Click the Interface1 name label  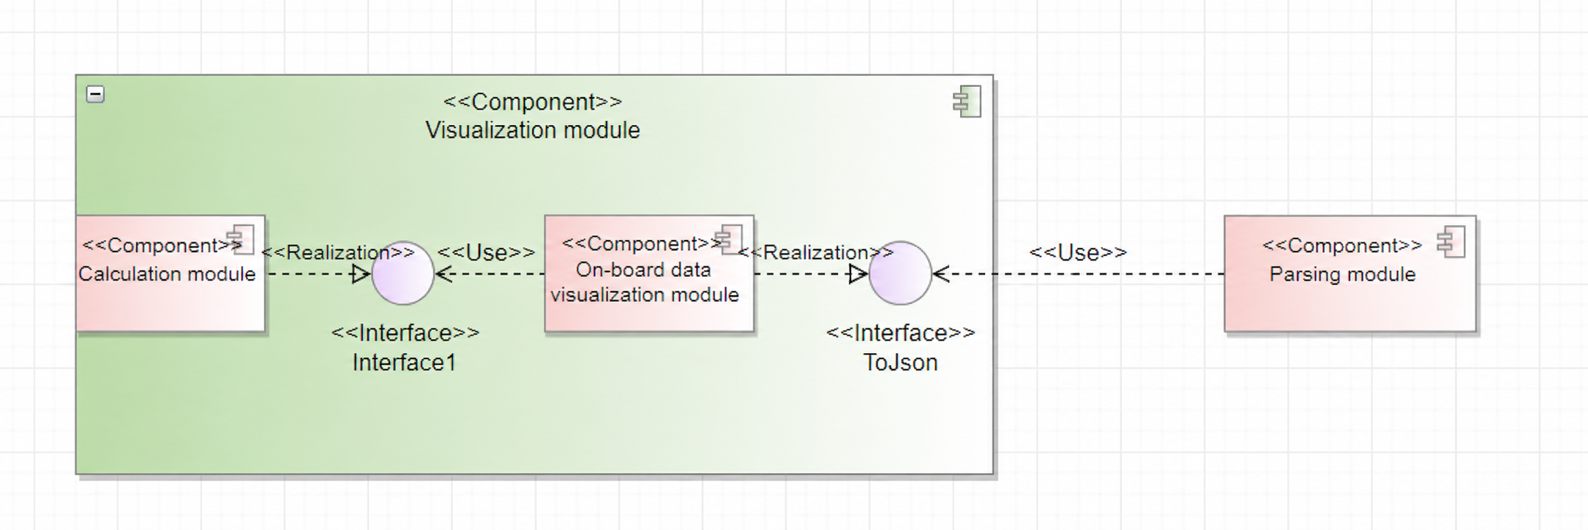(404, 363)
